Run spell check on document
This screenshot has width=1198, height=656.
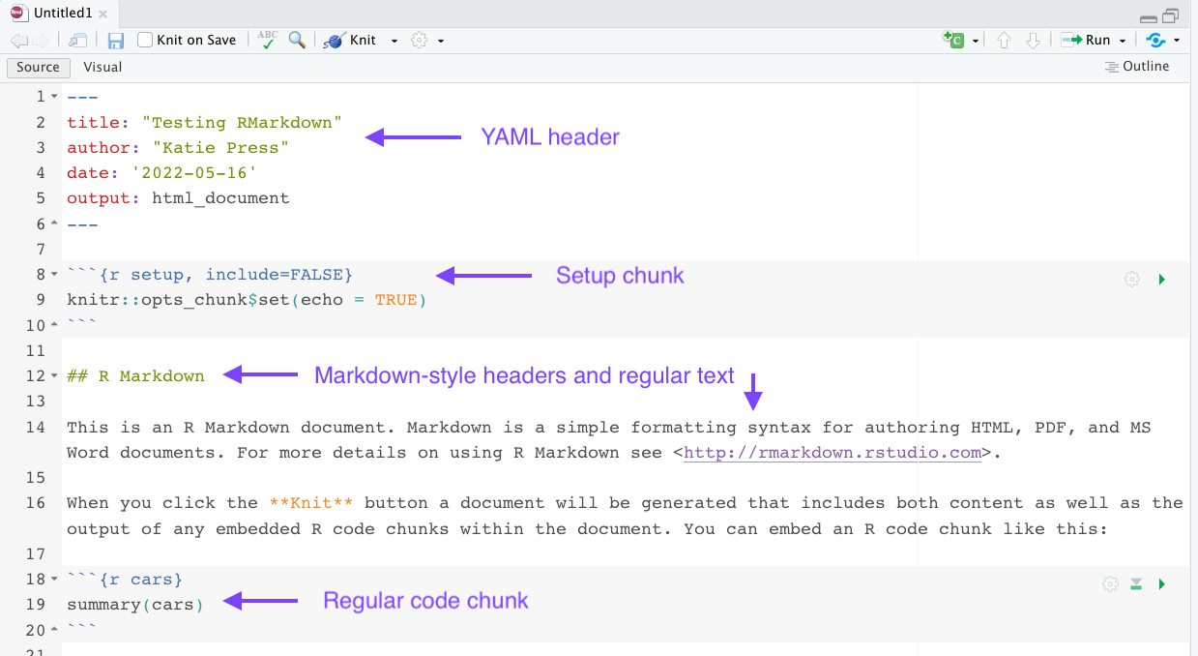268,40
